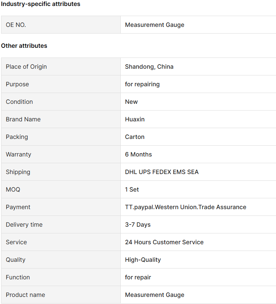
Task: Click the 'for repairing' value
Action: tap(142, 84)
